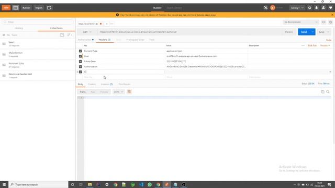Open the user account dropdown
Screen dimensions: 335x188
[297, 8]
